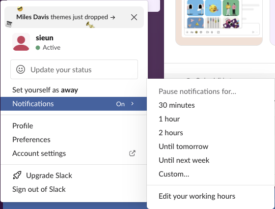Dismiss the Miles Davis themes banner
This screenshot has width=275, height=209.
[134, 17]
